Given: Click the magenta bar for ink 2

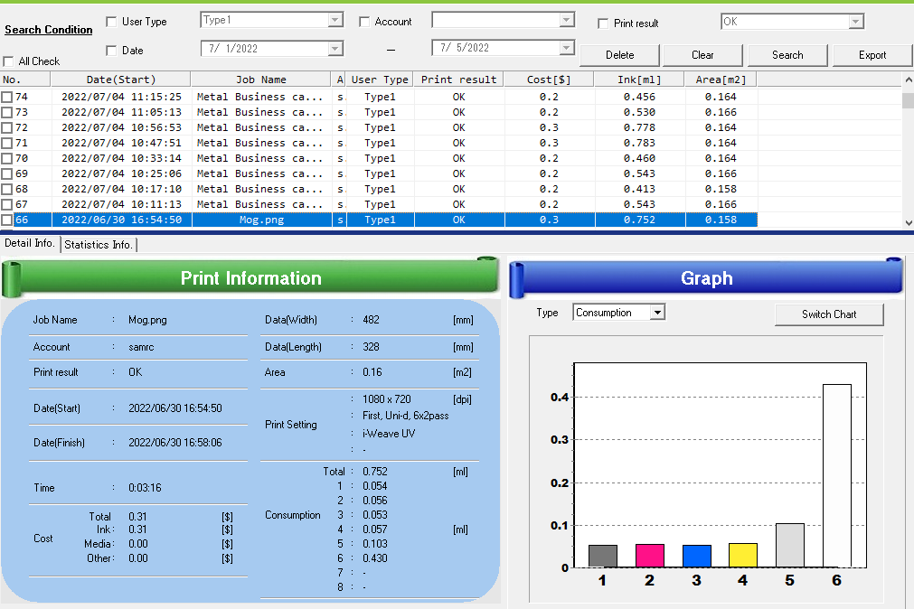Looking at the screenshot, I should 650,556.
